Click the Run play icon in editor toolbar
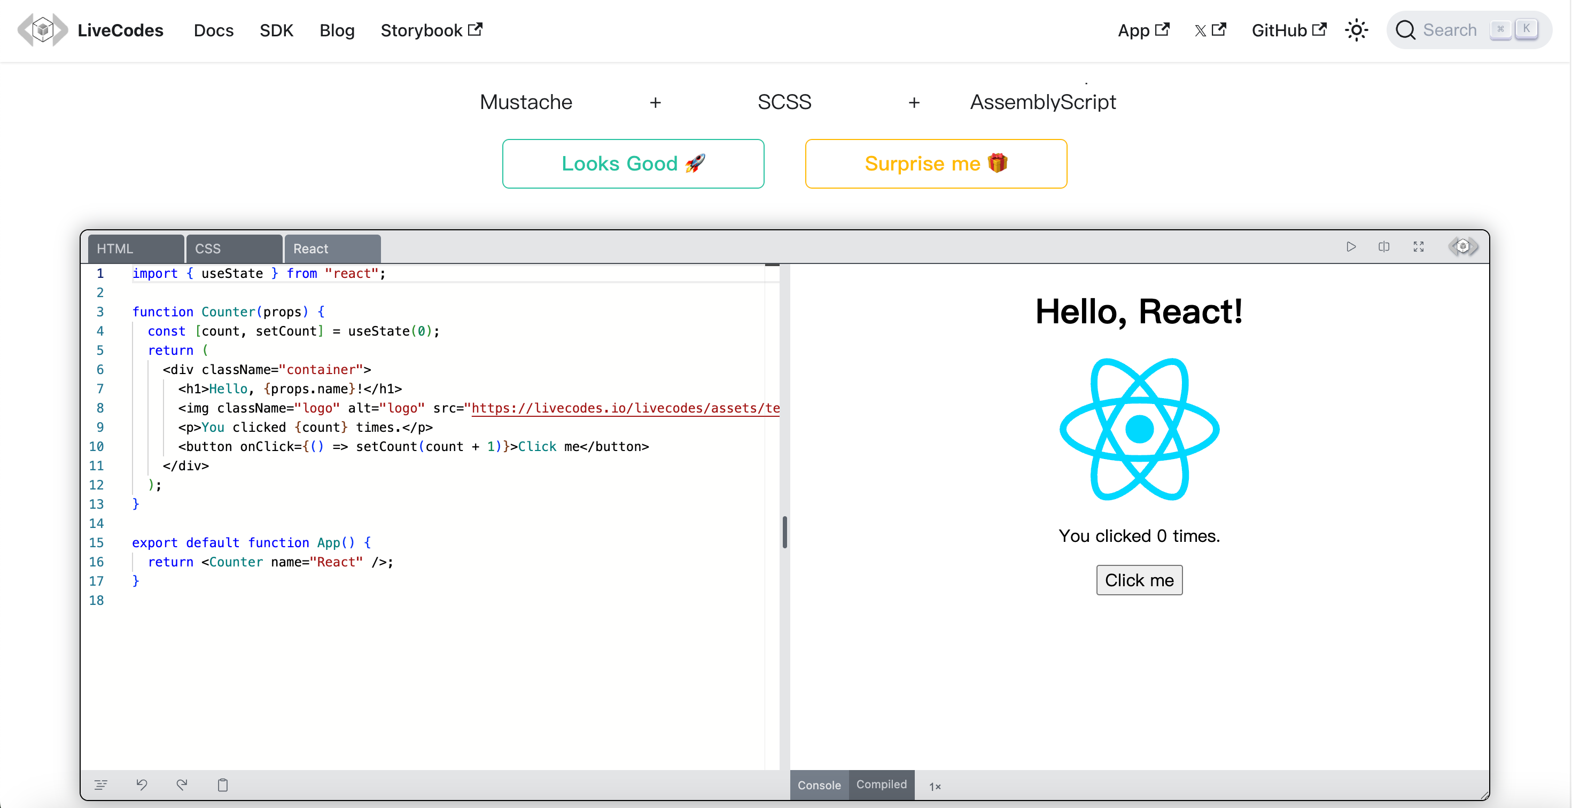The height and width of the screenshot is (808, 1572). tap(1350, 246)
